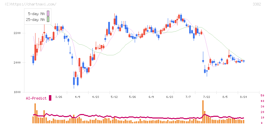Click the pink 5-day MA legend swatch

pyautogui.click(x=48, y=14)
